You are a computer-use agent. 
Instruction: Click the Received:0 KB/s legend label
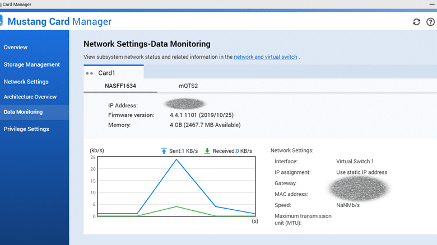[x=232, y=151]
